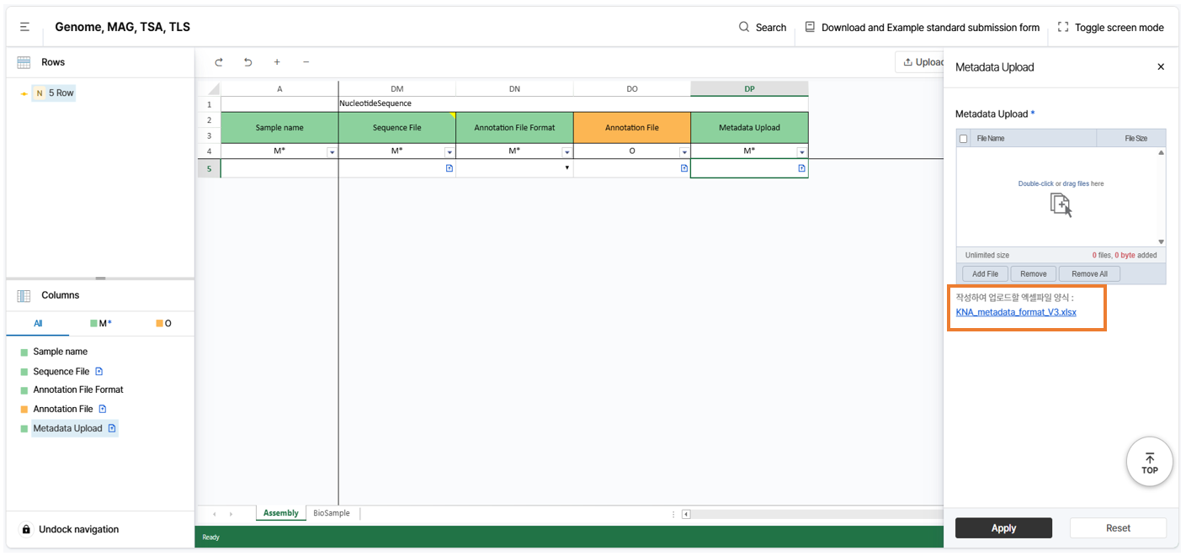Open the Sample name filter dropdown
1186x556 pixels.
click(332, 152)
